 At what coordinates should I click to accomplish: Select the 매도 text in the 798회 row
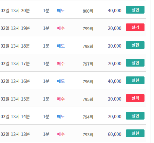click(x=61, y=46)
